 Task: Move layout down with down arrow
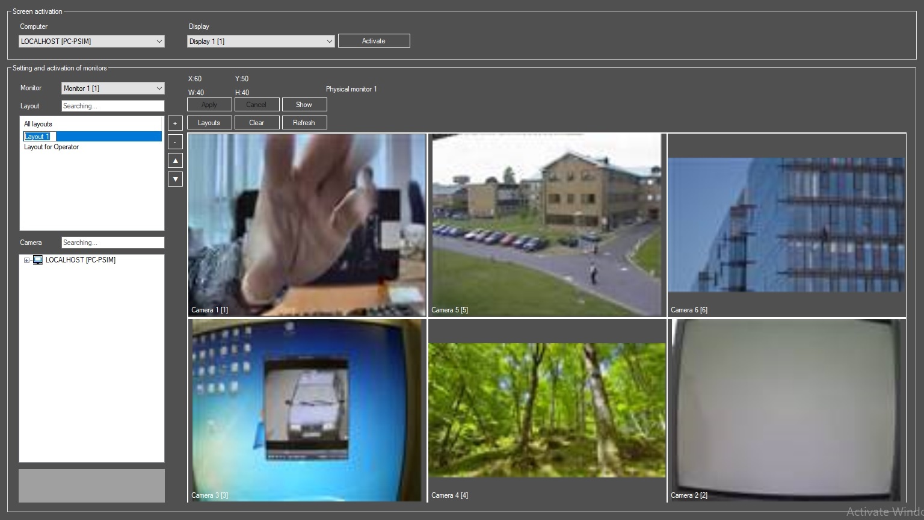[x=175, y=179]
